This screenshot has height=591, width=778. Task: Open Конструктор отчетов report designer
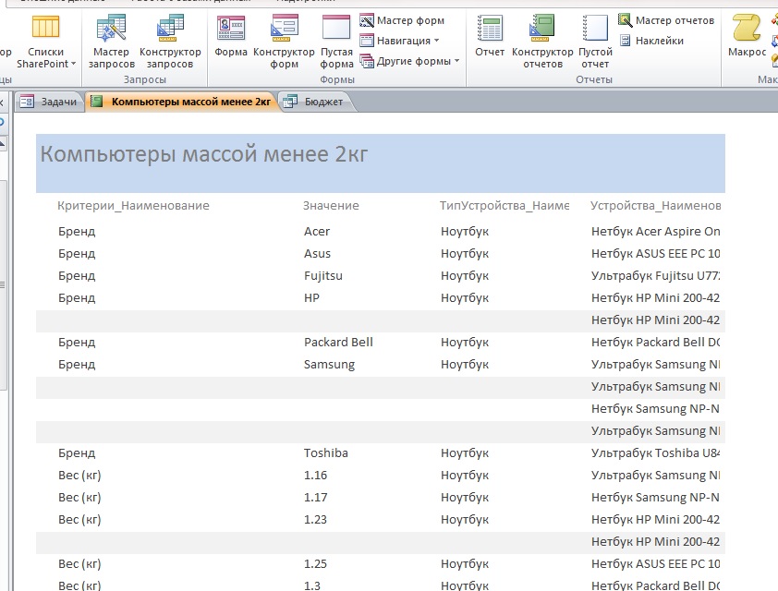[542, 42]
